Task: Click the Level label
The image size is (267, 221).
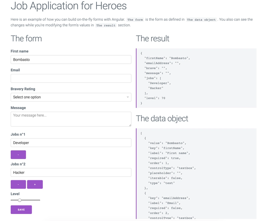Action: (x=15, y=194)
